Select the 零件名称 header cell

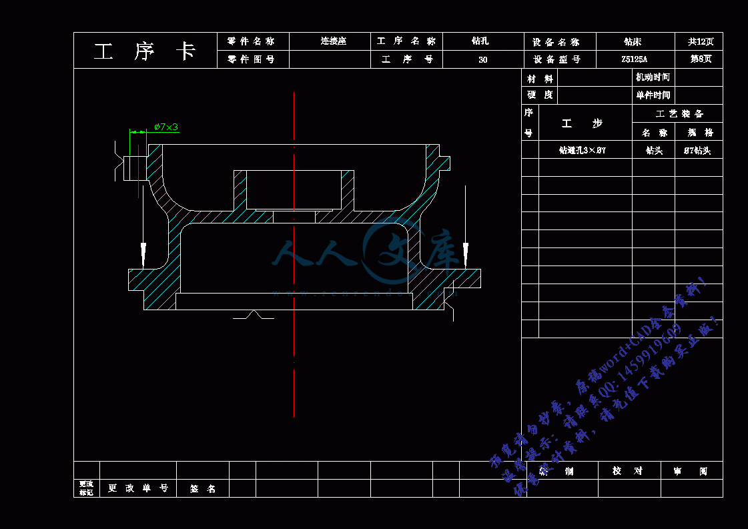(253, 41)
